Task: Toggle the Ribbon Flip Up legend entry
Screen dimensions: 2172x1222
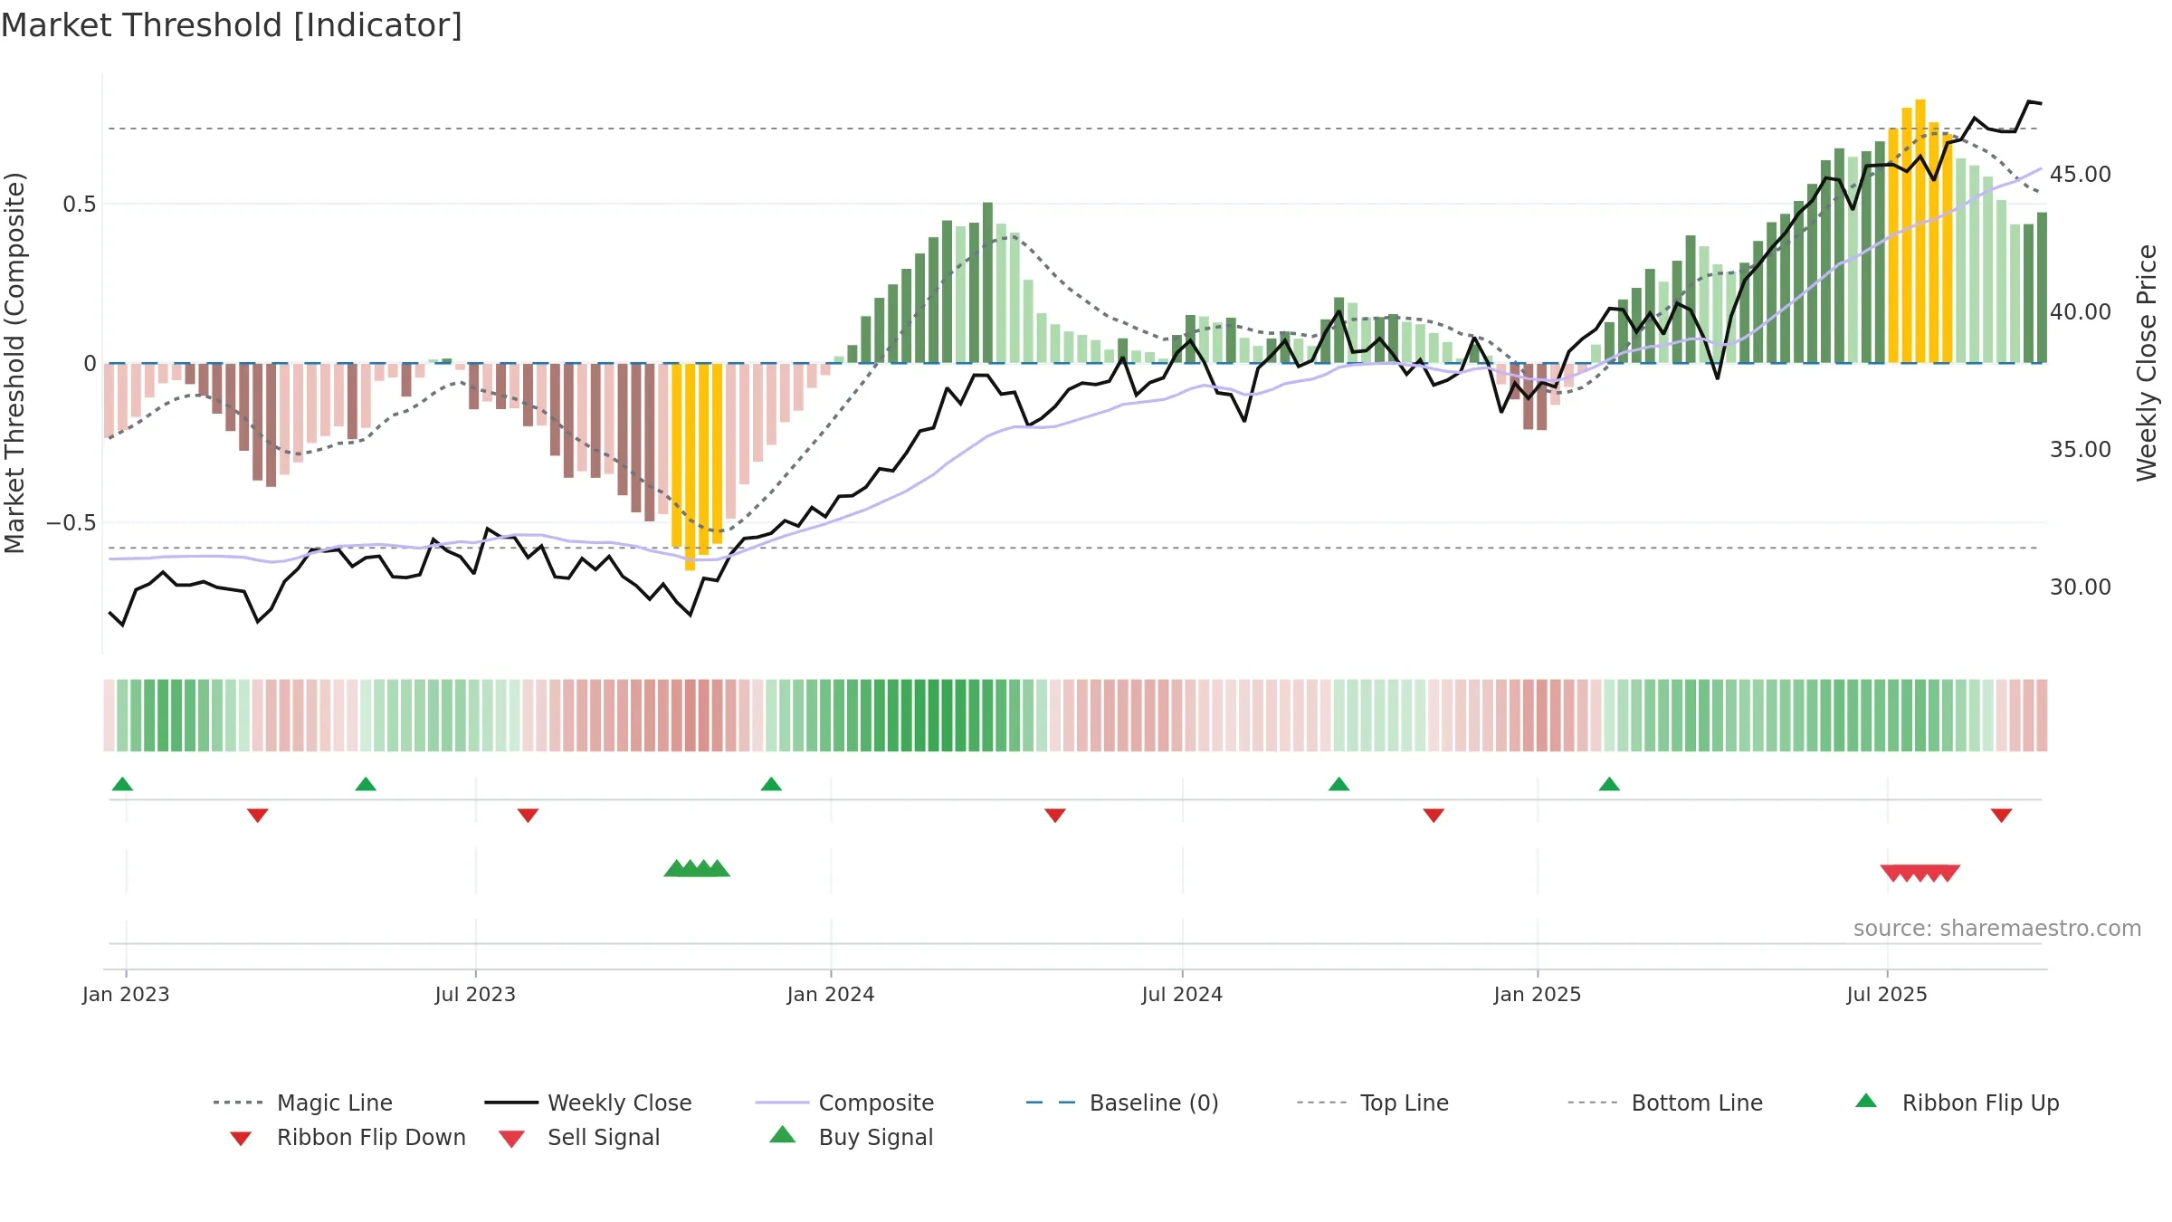Action: coord(1957,1103)
